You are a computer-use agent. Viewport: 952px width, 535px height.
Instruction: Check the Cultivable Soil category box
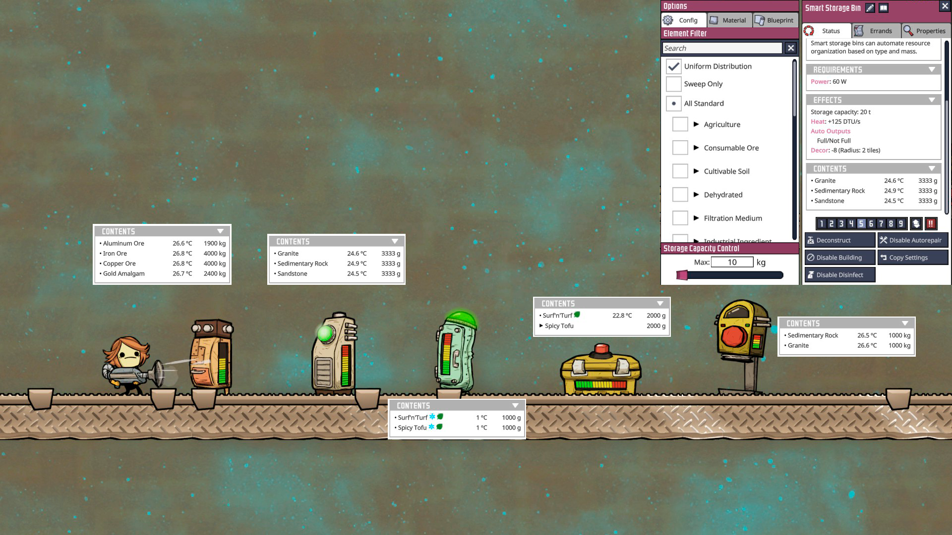(x=680, y=171)
